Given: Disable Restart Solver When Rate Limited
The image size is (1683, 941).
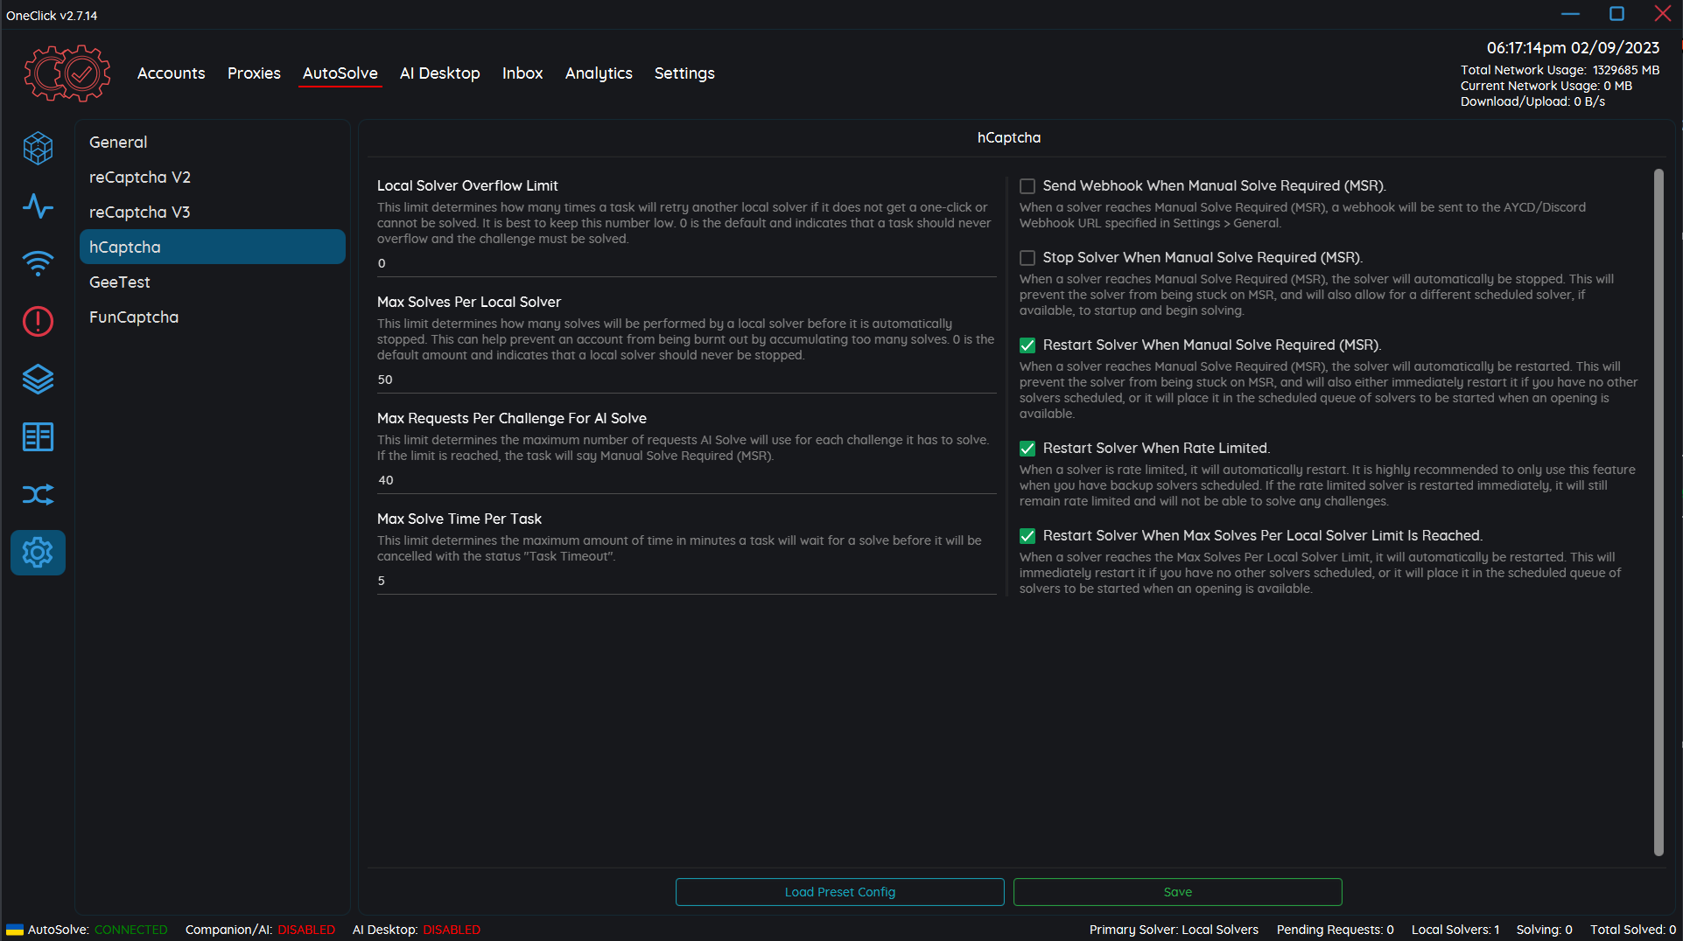Looking at the screenshot, I should pos(1027,448).
